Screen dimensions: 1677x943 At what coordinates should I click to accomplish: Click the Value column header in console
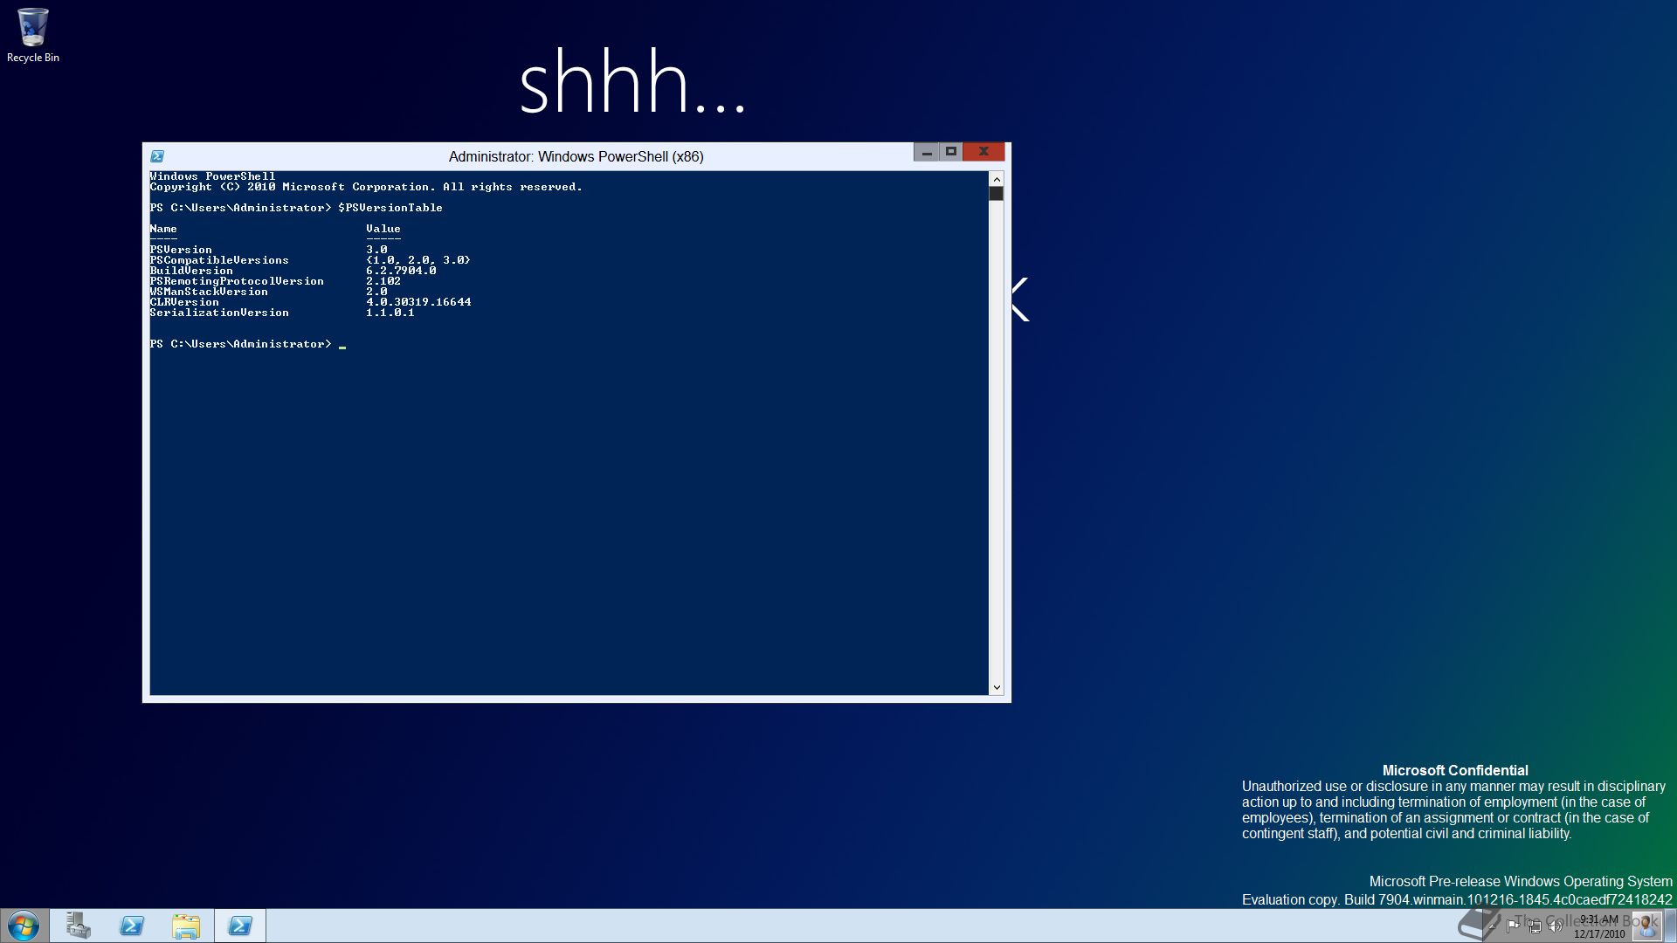(x=383, y=229)
